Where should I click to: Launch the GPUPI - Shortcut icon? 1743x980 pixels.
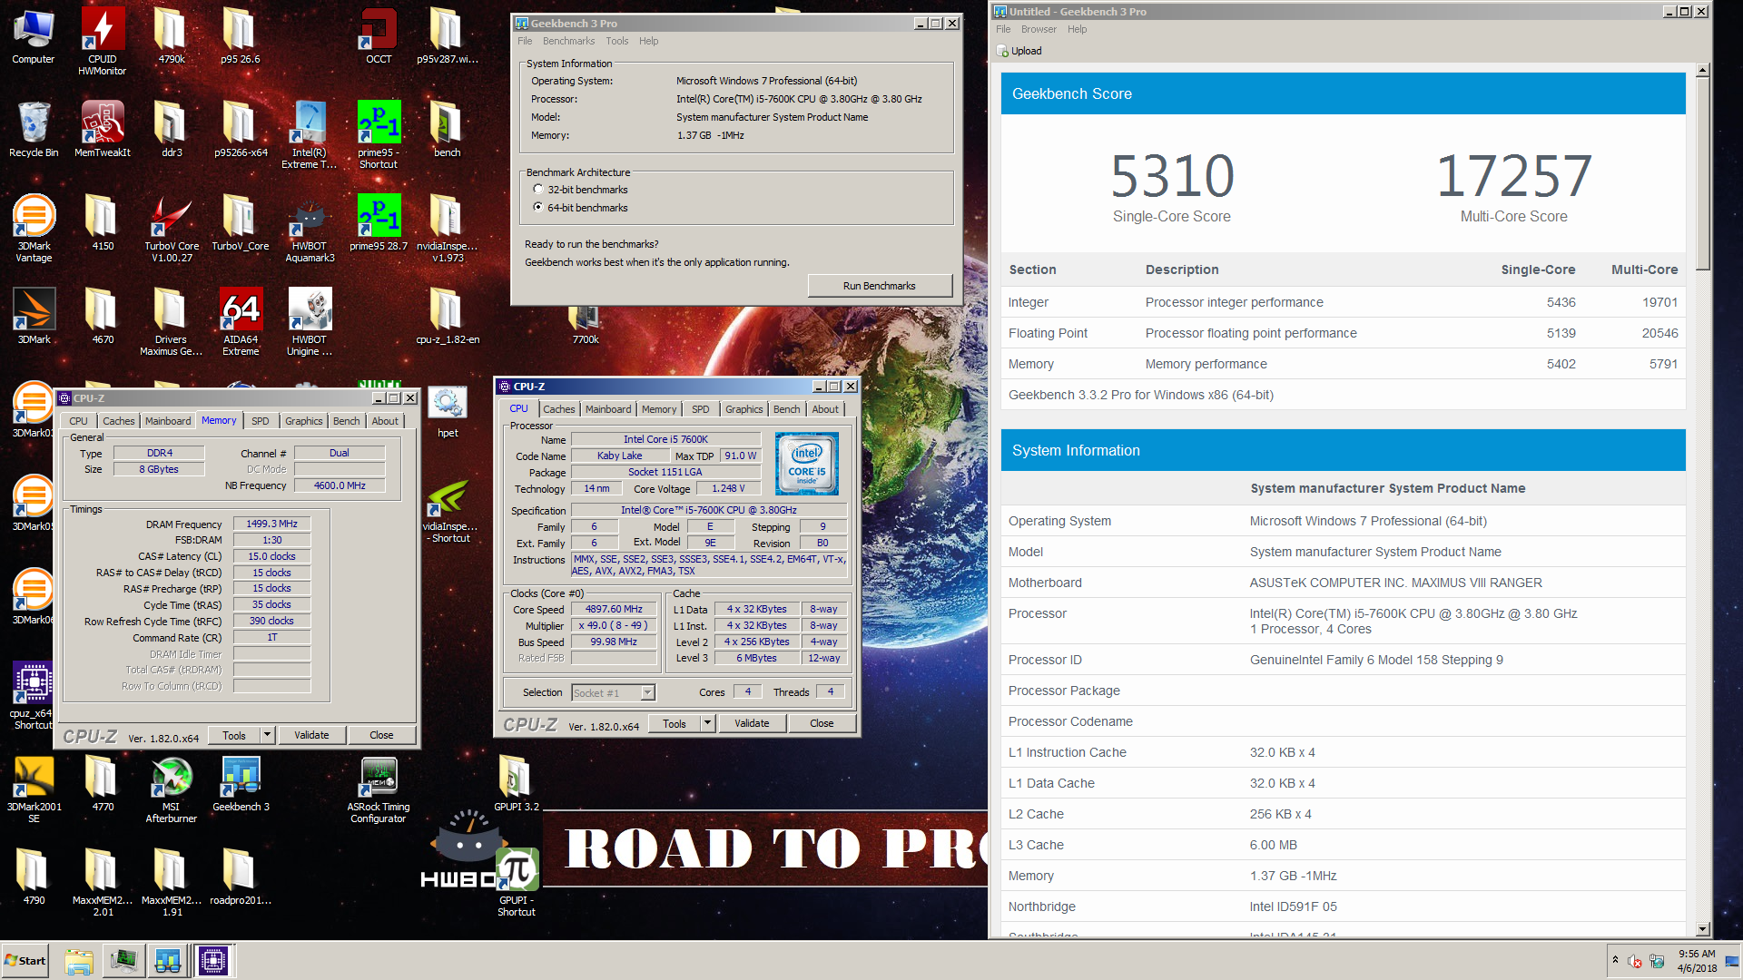coord(517,882)
